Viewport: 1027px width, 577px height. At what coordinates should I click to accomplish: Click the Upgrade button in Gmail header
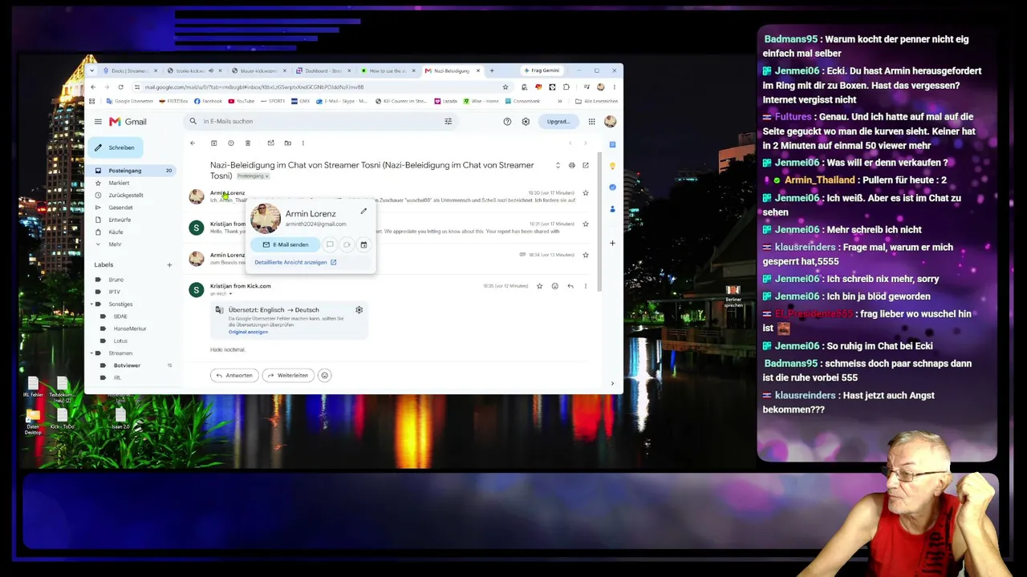coord(558,122)
